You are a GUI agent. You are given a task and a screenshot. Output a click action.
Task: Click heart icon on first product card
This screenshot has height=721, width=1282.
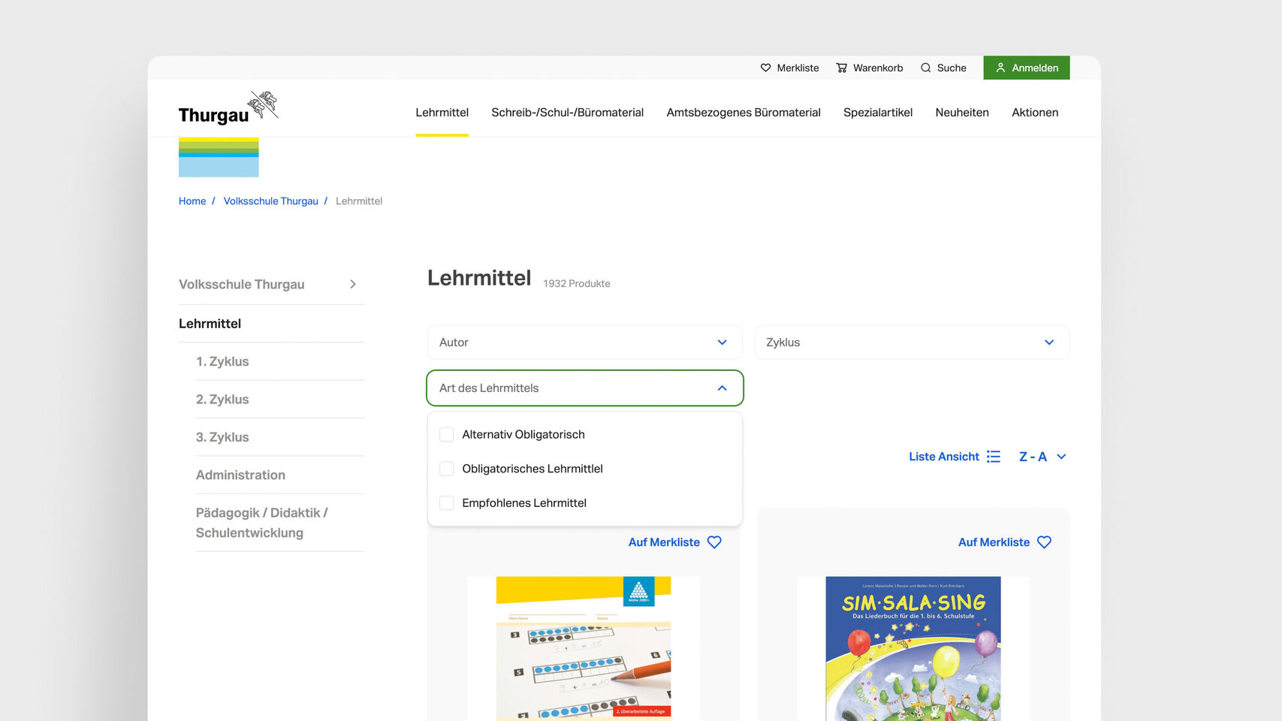pos(714,542)
